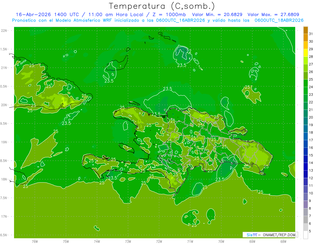Image resolution: width=318 pixels, height=245 pixels.
Task: Click the 25 contour label at bottom near 71W
Action: point(194,225)
